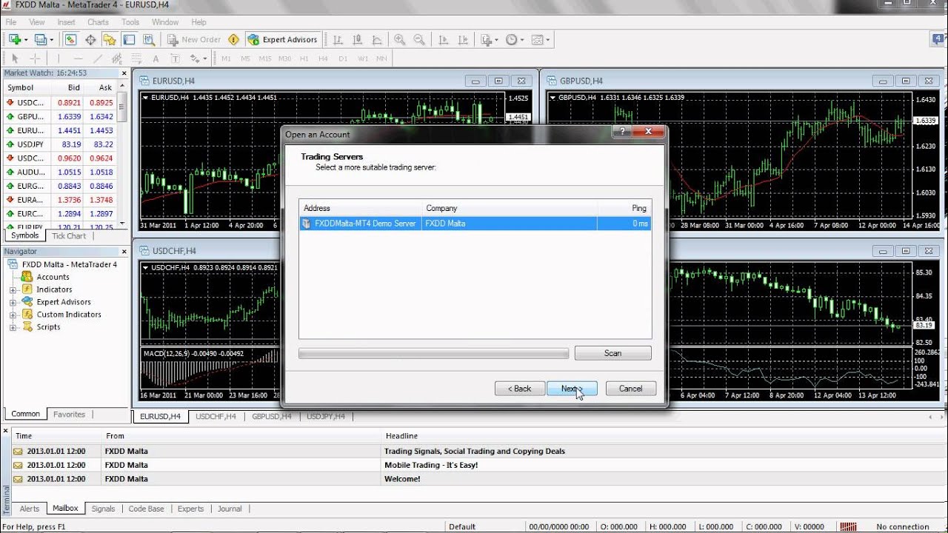Switch to the USDCHF,H4 chart tab
Viewport: 948px width, 533px height.
tap(216, 417)
